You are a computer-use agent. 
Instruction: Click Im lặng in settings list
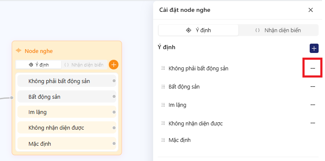pos(177,105)
